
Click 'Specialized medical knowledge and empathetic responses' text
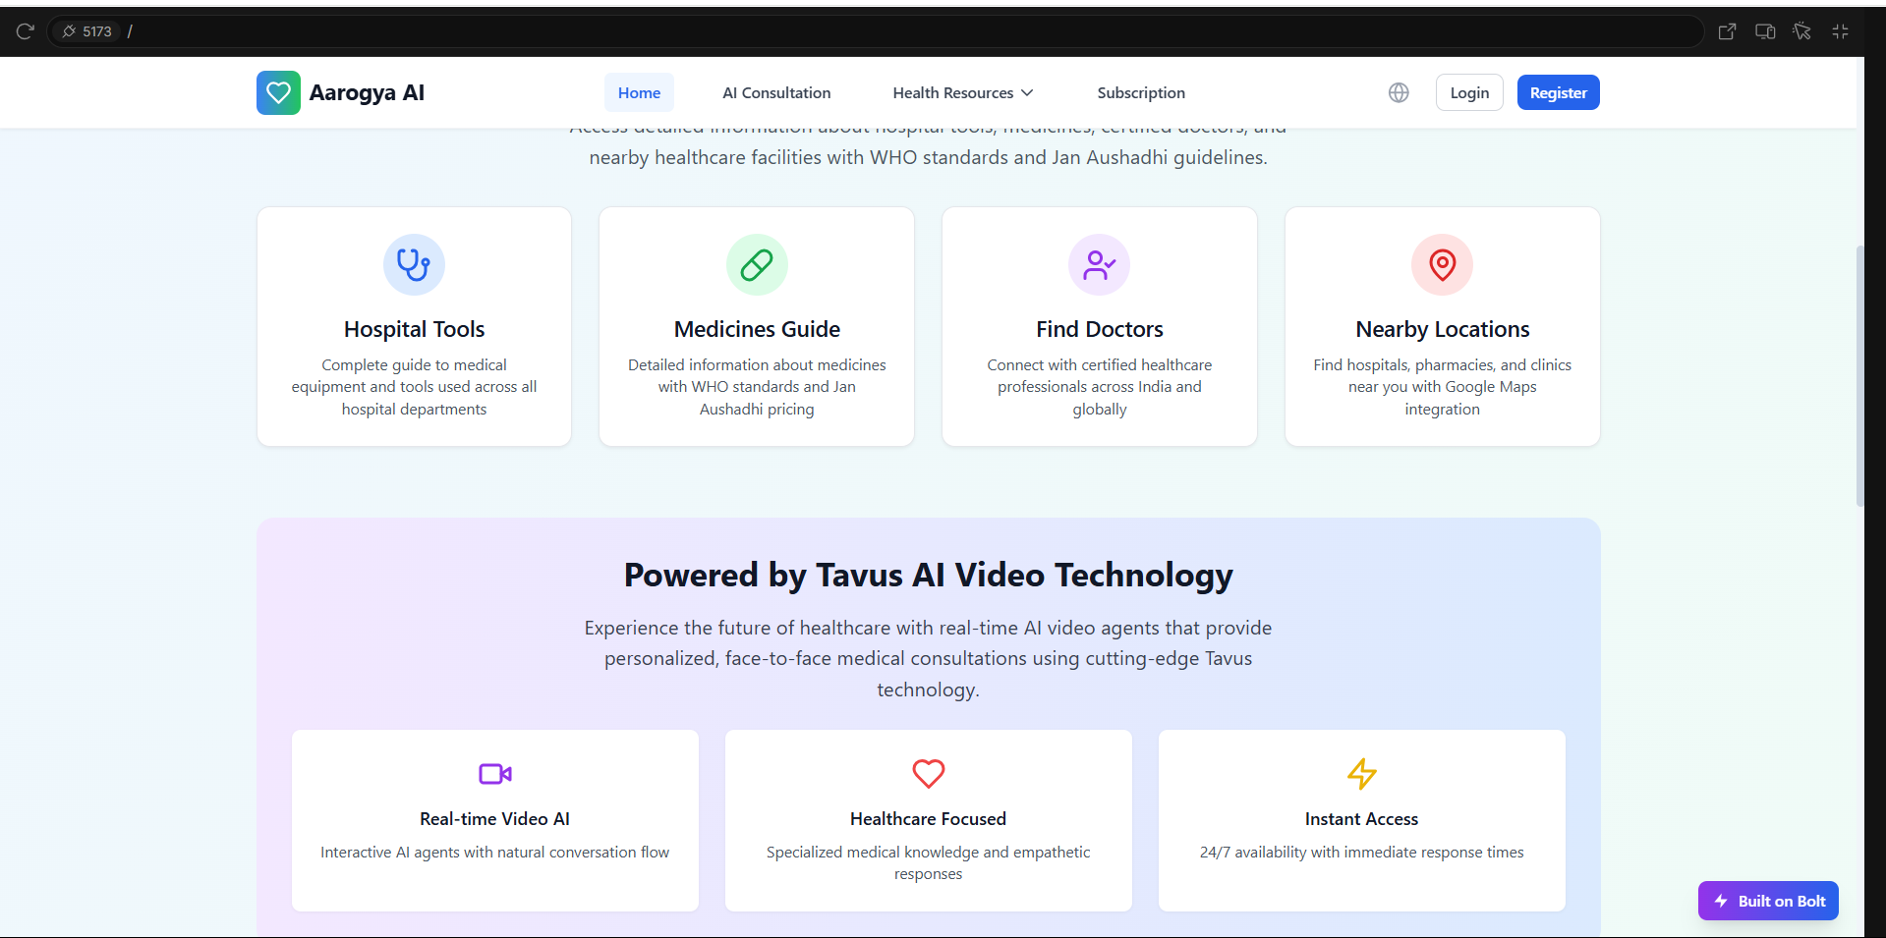[x=928, y=863]
